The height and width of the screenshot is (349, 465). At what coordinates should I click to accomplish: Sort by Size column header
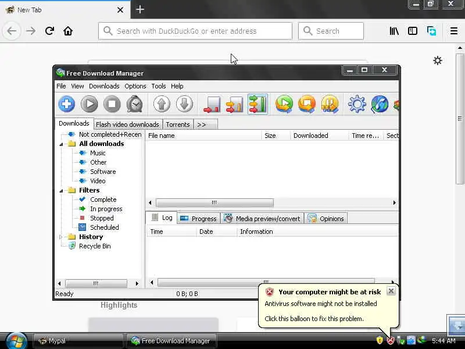[276, 136]
